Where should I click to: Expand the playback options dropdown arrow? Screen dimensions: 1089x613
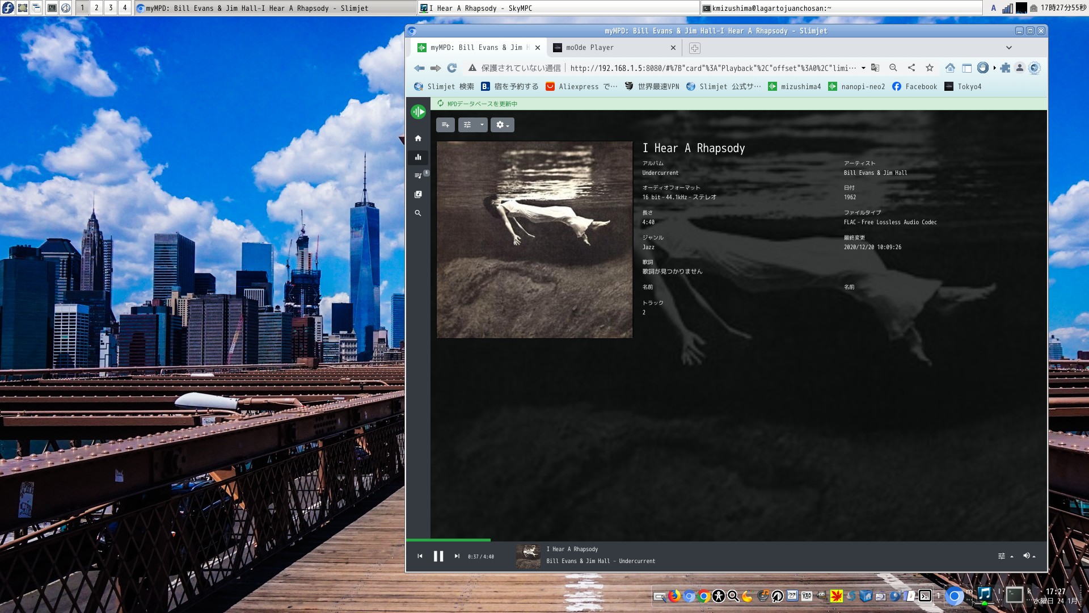tap(482, 125)
